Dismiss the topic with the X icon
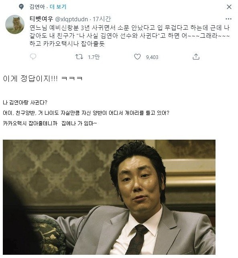 [x=229, y=7]
